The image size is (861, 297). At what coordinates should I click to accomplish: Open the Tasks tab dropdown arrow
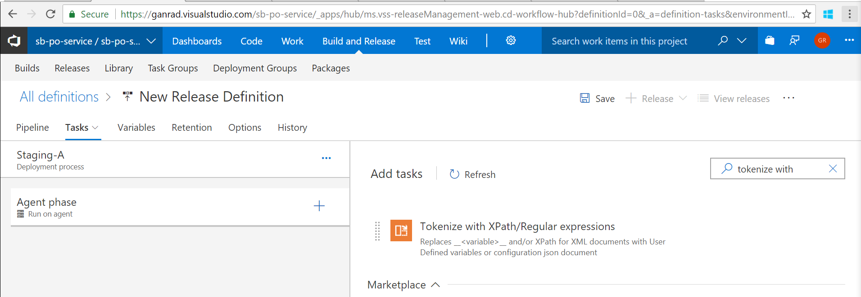(x=95, y=128)
